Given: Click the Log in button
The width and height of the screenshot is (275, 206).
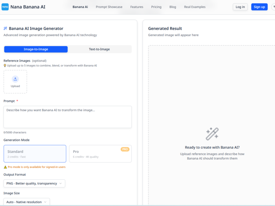Looking at the screenshot, I should pos(240,7).
